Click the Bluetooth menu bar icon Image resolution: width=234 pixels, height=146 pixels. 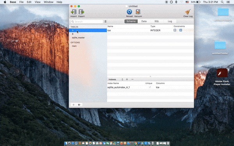(176, 2)
